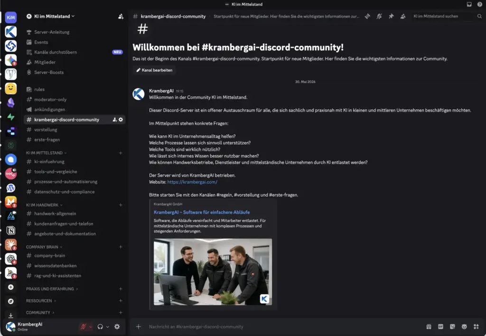This screenshot has height=336, width=486.
Task: Select the moderator-only channel
Action: pyautogui.click(x=75, y=100)
